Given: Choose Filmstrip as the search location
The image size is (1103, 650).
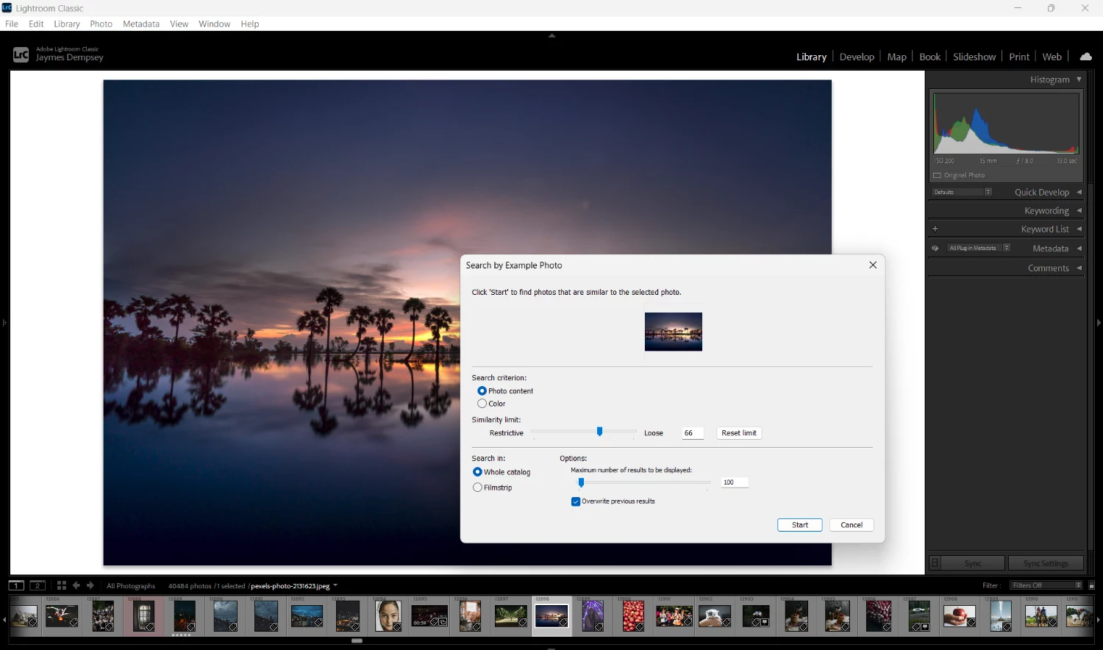Looking at the screenshot, I should [x=477, y=487].
